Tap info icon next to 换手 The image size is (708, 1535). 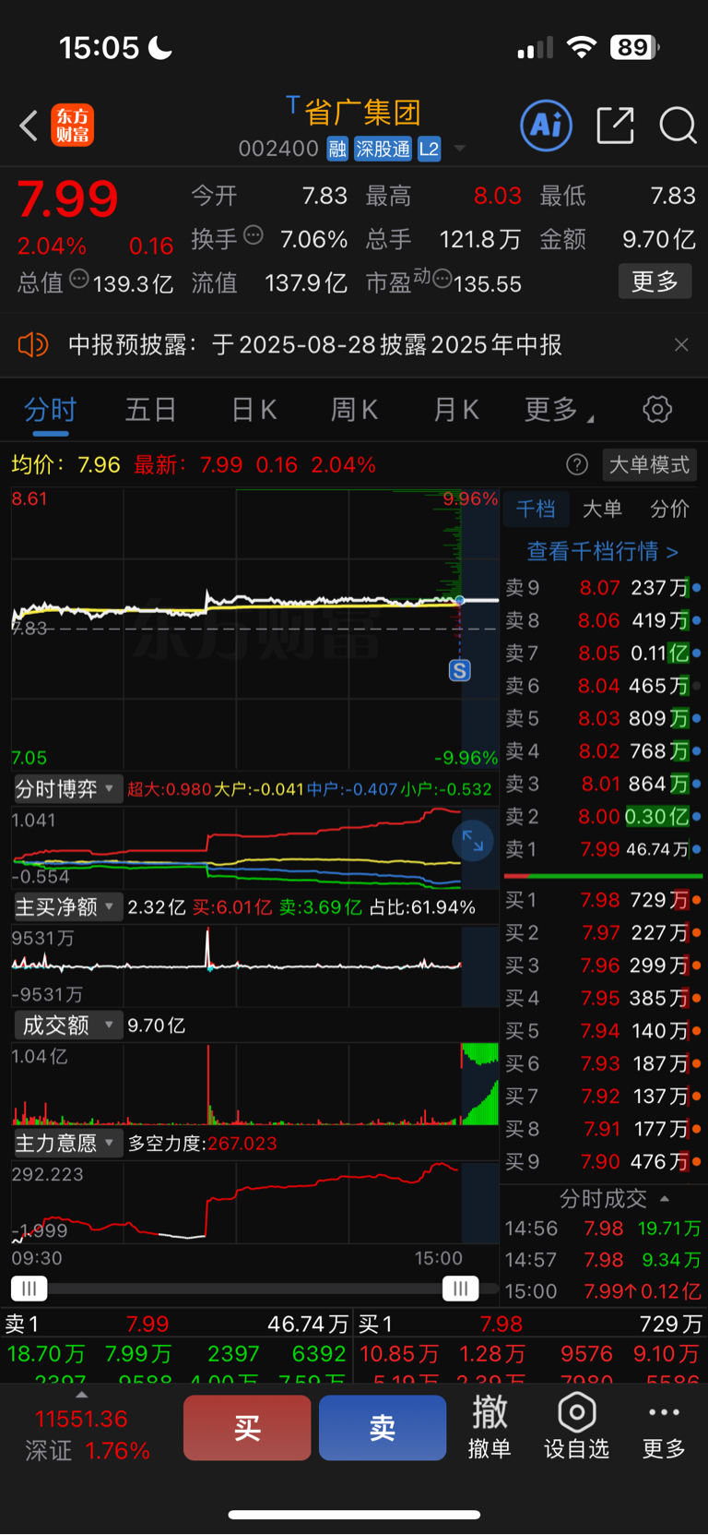pos(254,235)
